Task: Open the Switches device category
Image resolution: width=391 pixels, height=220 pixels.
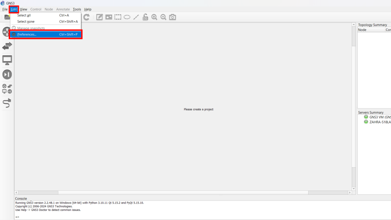Action: pyautogui.click(x=7, y=46)
